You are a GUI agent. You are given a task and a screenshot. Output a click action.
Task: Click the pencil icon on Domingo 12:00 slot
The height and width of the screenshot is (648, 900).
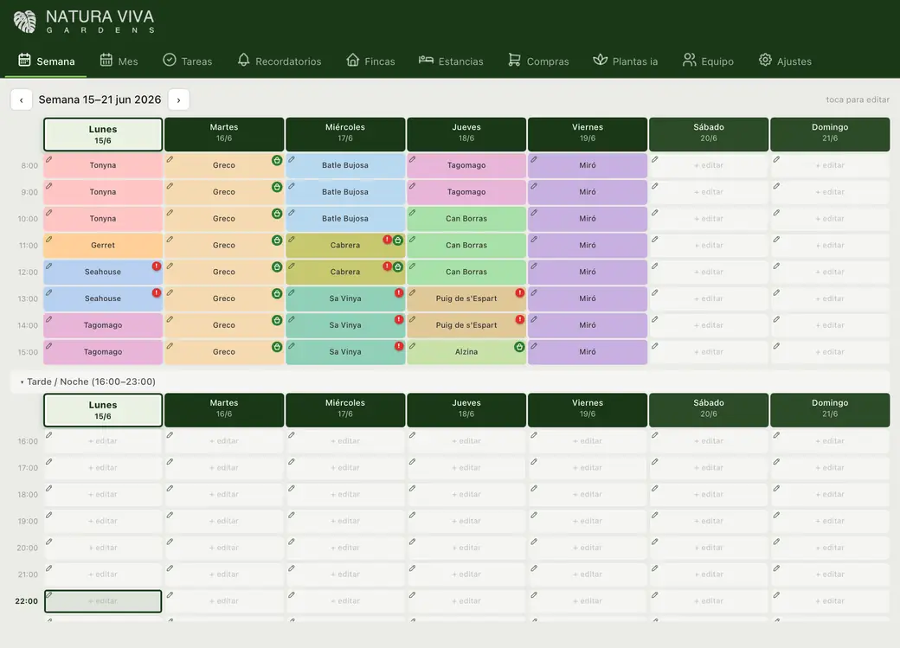tap(776, 266)
